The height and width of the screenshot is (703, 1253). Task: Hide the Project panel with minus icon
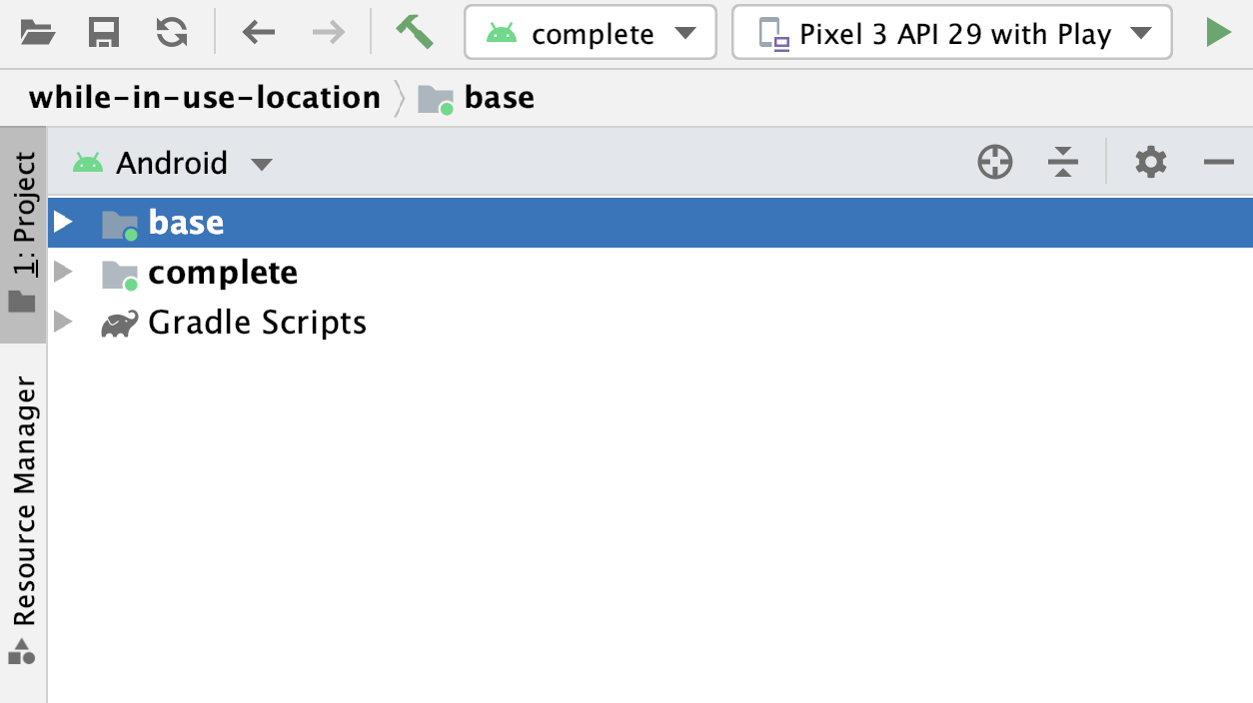[x=1219, y=162]
